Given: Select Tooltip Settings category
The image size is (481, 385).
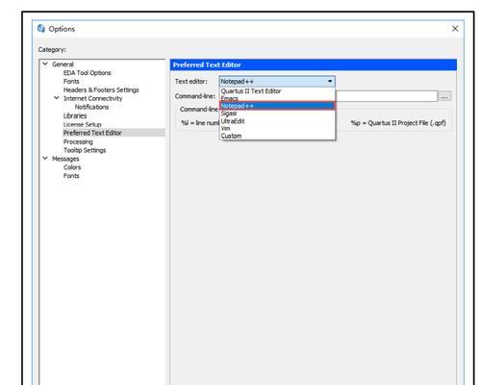Looking at the screenshot, I should pyautogui.click(x=85, y=150).
